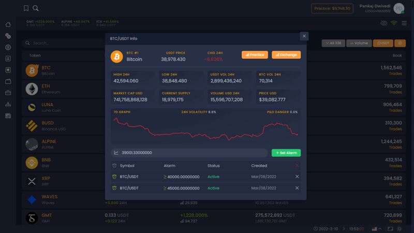Click the Token column header
The width and height of the screenshot is (414, 233).
(35, 55)
